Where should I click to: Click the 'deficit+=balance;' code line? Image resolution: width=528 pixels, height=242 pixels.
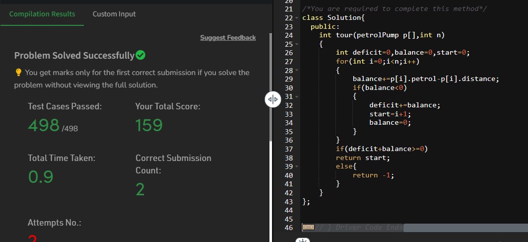(405, 105)
